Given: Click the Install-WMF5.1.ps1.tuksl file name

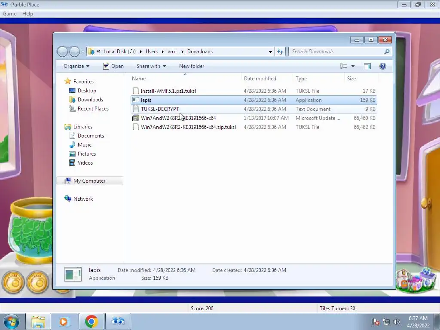Looking at the screenshot, I should coord(168,91).
